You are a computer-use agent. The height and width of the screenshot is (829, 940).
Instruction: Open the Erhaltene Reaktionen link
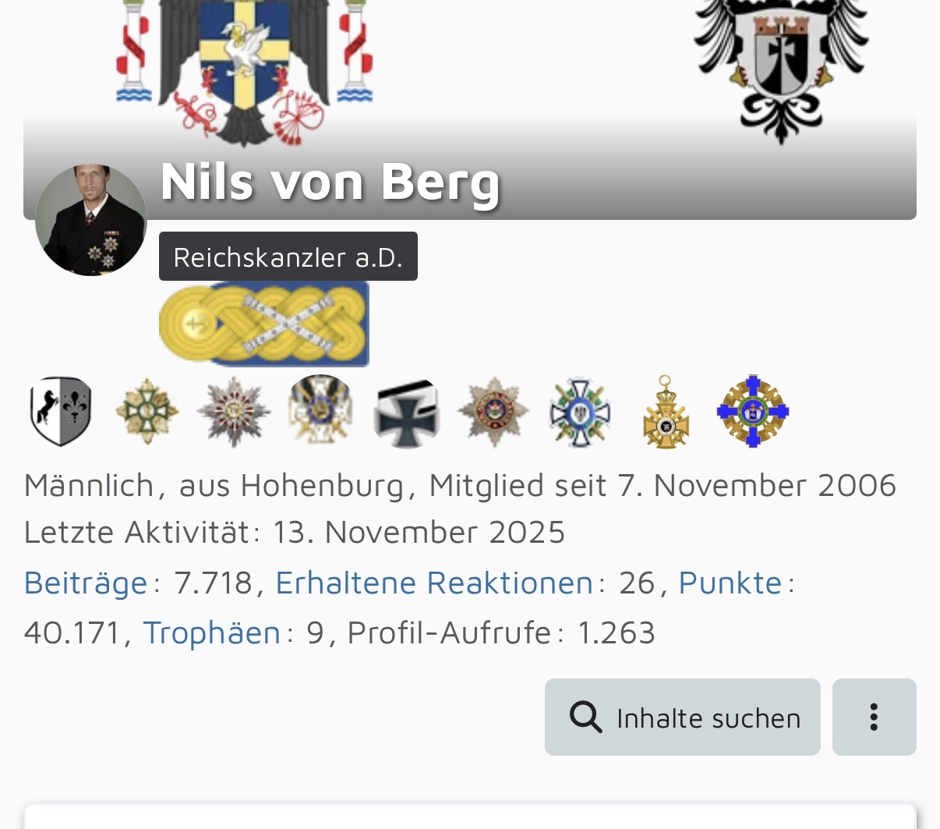click(434, 583)
